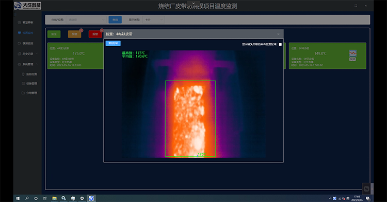Screen dimensions: 387x202
Task: Open 分组管理 folder entry
Action: (29, 93)
